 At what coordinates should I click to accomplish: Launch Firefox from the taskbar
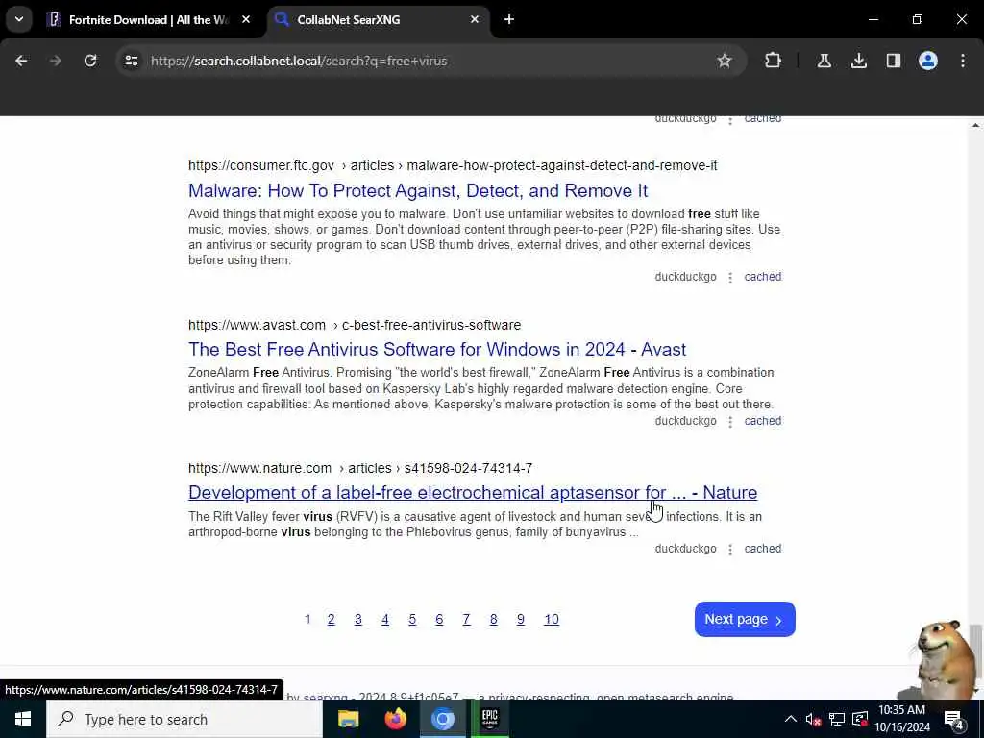(395, 719)
